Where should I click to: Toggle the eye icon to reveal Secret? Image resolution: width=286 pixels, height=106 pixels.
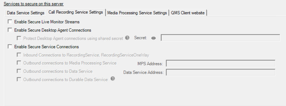pos(154,38)
